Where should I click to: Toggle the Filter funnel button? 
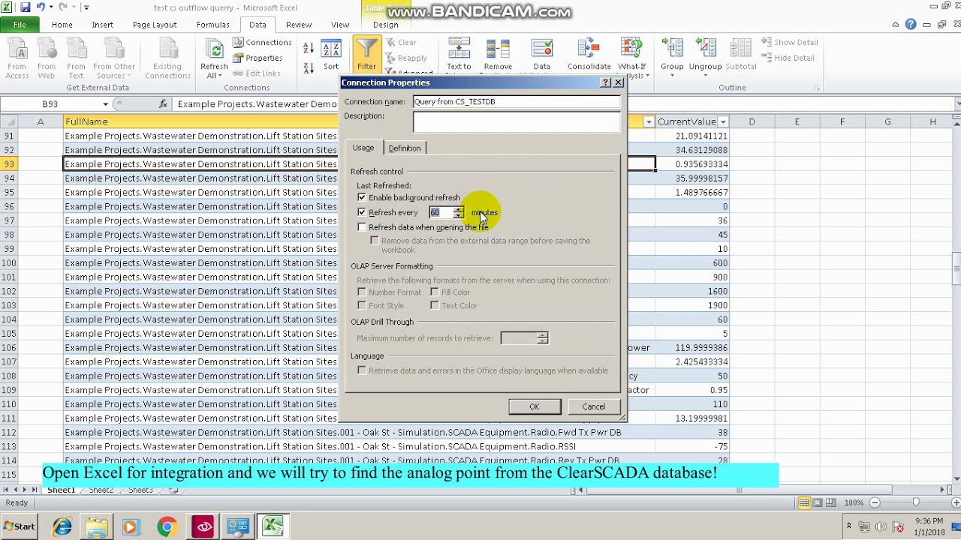tap(366, 55)
